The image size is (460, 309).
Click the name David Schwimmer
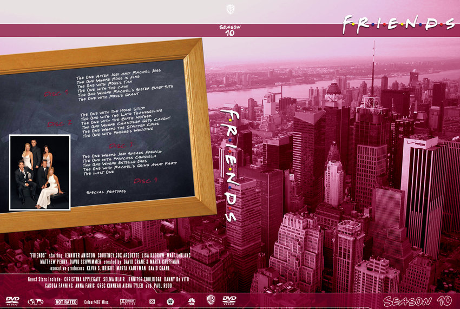tap(86, 261)
